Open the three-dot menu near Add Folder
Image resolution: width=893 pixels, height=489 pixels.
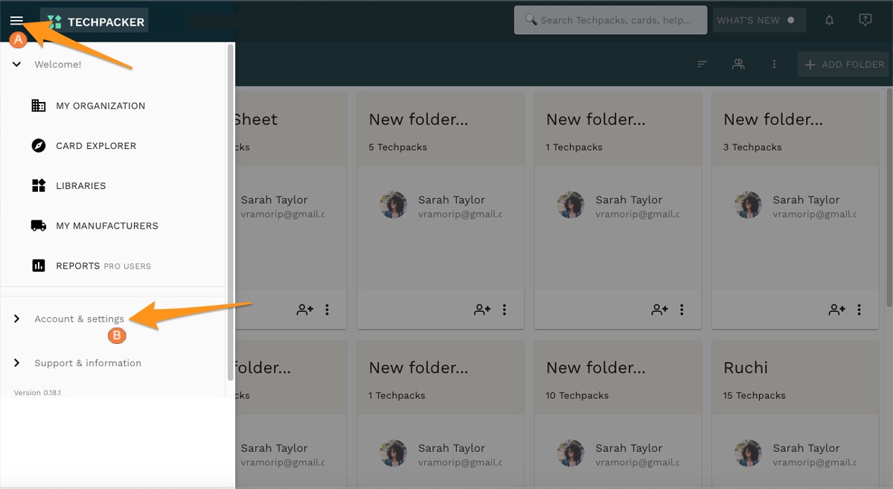(774, 64)
